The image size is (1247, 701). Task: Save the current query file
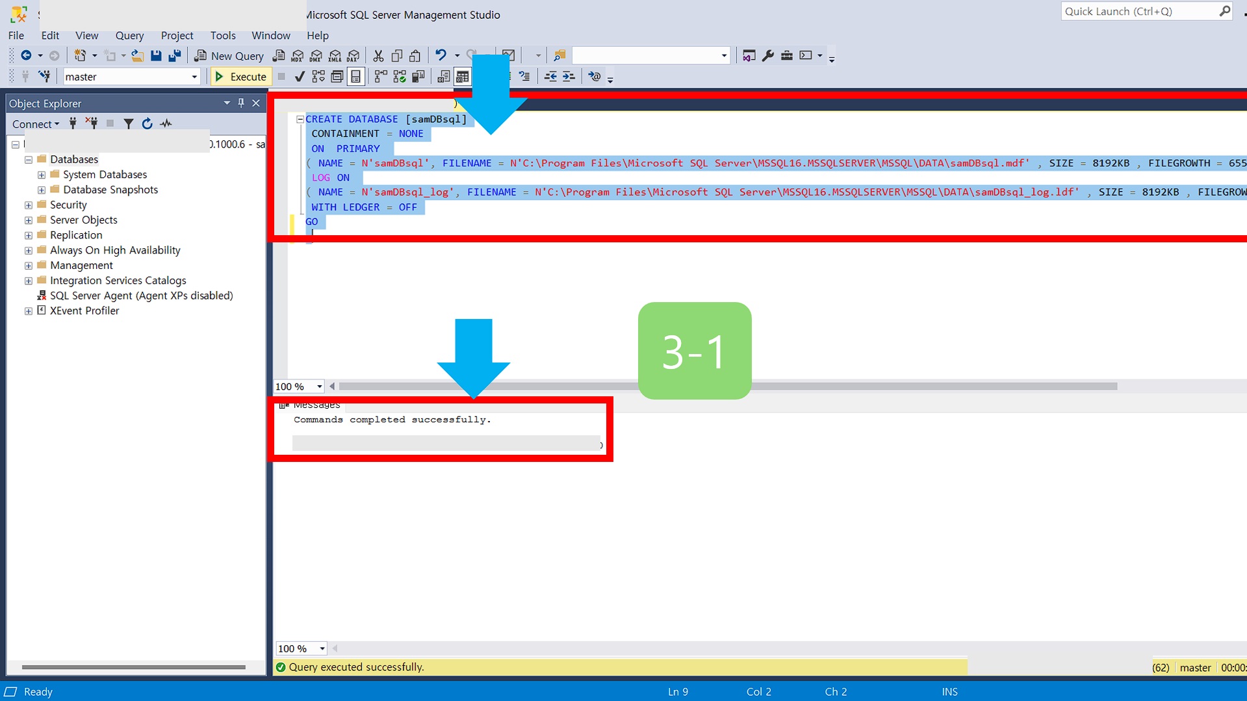click(x=156, y=56)
